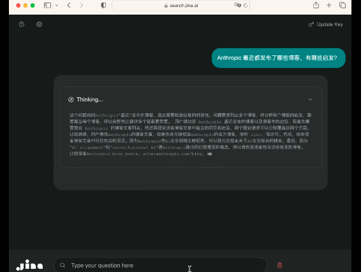
Task: Click the search.jina.ai address bar
Action: tap(180, 6)
